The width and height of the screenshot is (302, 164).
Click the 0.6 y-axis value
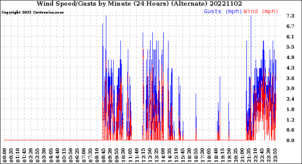point(291,130)
